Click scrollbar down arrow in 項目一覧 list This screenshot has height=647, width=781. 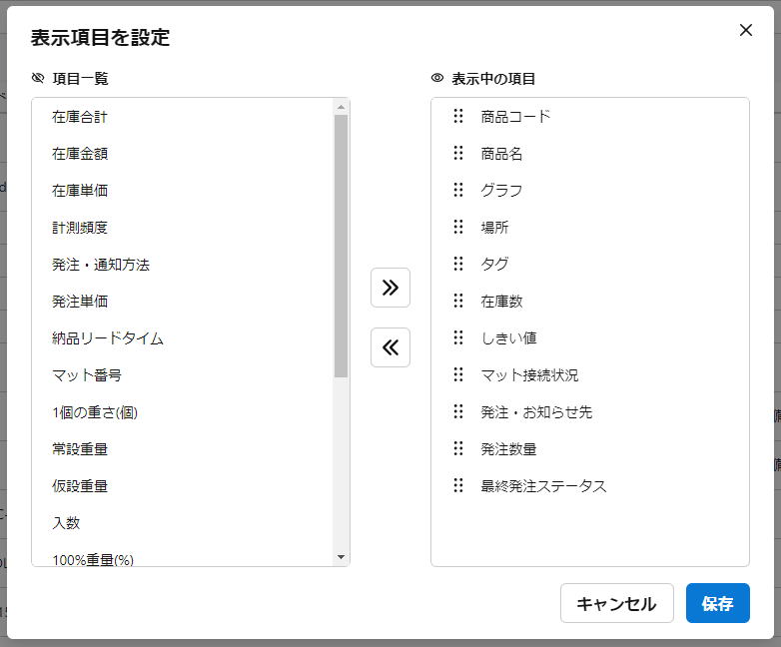341,557
